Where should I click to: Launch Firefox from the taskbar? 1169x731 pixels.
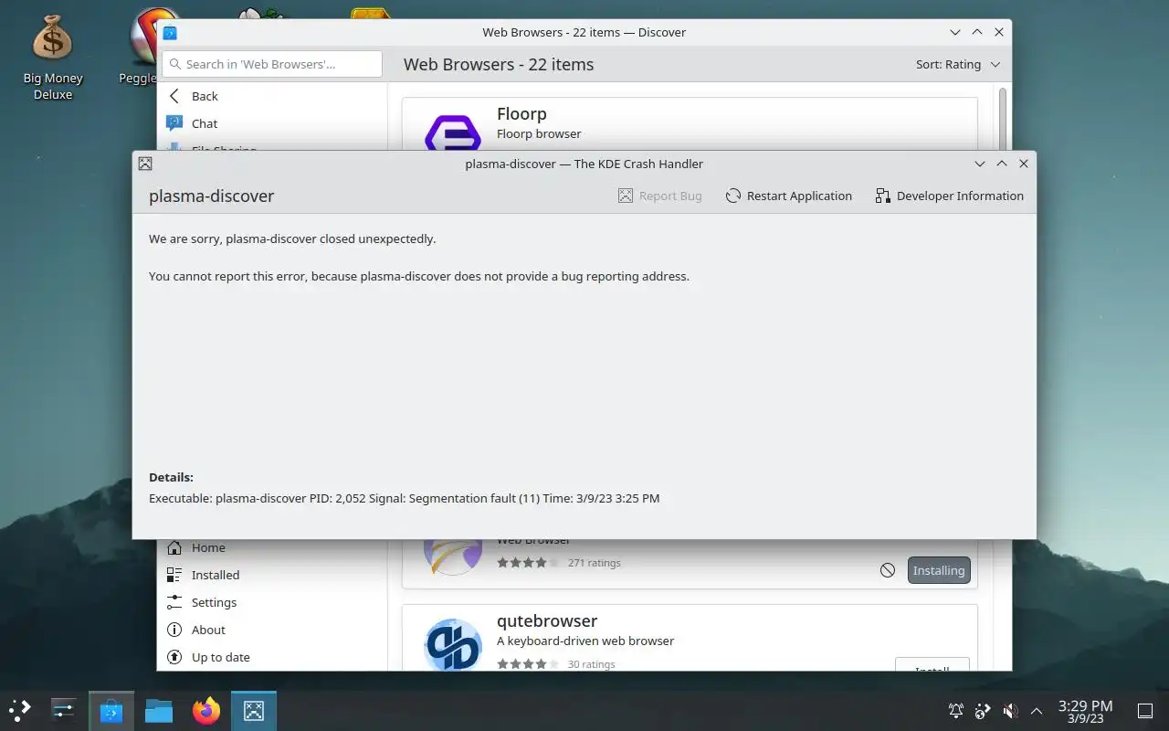coord(206,710)
